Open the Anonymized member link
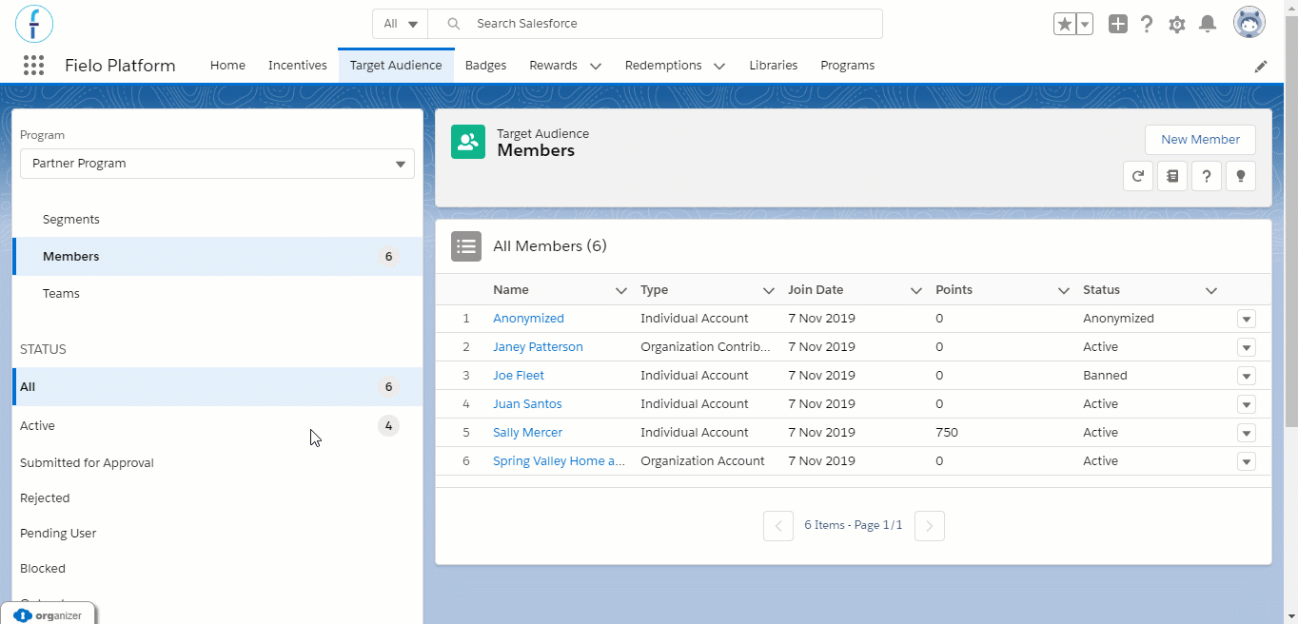1298x624 pixels. [x=528, y=319]
